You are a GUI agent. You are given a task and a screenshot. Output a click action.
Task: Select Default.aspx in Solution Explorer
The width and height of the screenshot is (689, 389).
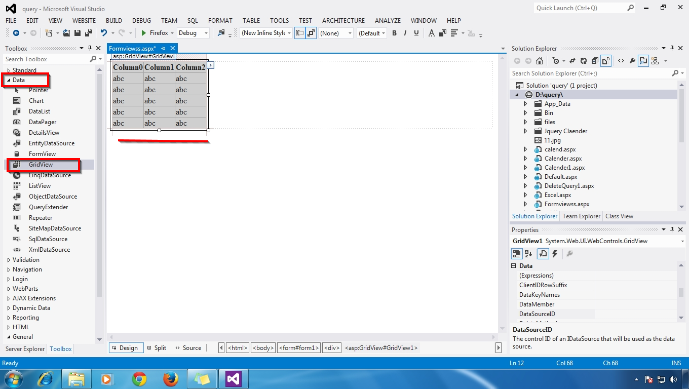[x=561, y=177]
